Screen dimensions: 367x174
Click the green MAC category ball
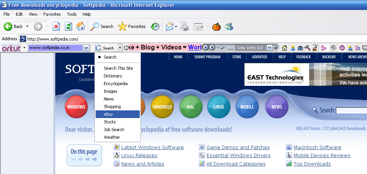click(190, 107)
